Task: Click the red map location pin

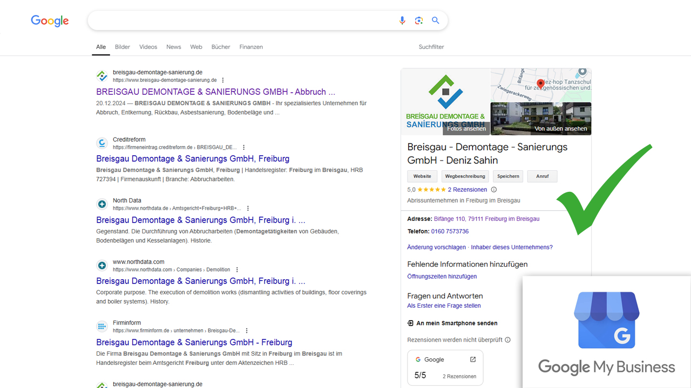Action: [540, 84]
